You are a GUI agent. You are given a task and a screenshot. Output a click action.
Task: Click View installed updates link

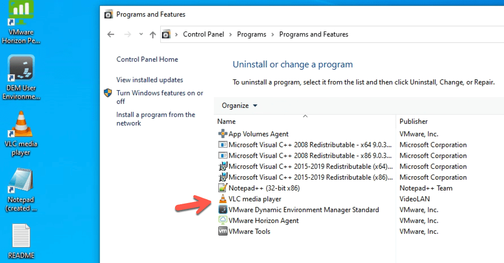pos(149,80)
